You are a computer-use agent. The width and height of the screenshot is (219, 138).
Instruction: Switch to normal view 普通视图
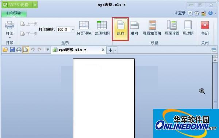tap(102, 28)
